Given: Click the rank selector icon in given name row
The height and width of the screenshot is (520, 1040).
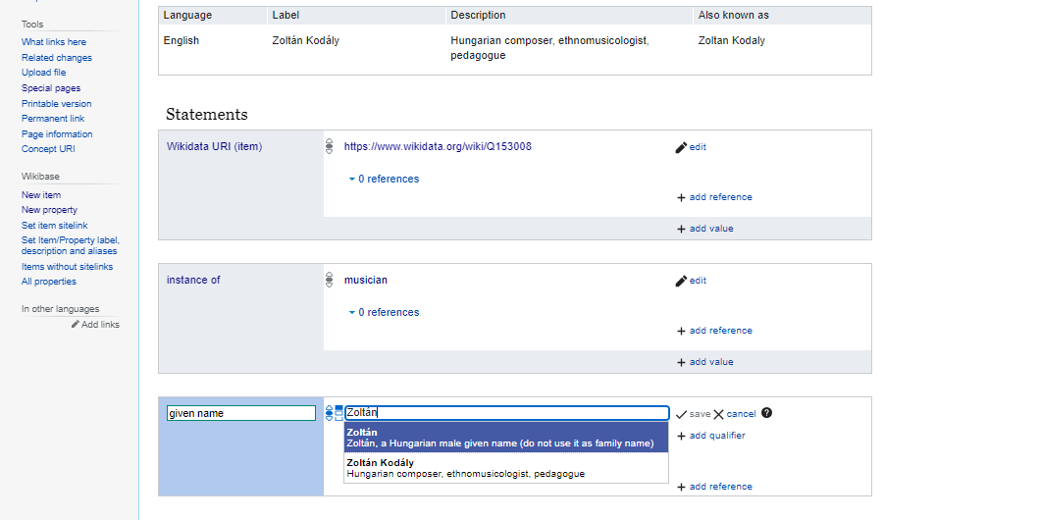Looking at the screenshot, I should (330, 413).
